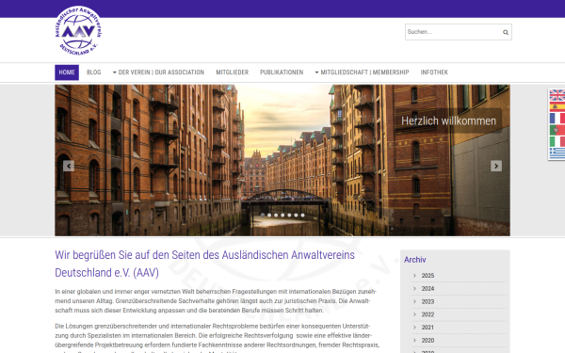Expand Mitgliedschaft | Membership dropdown
Viewport: 565px width, 353px height.
coord(363,72)
